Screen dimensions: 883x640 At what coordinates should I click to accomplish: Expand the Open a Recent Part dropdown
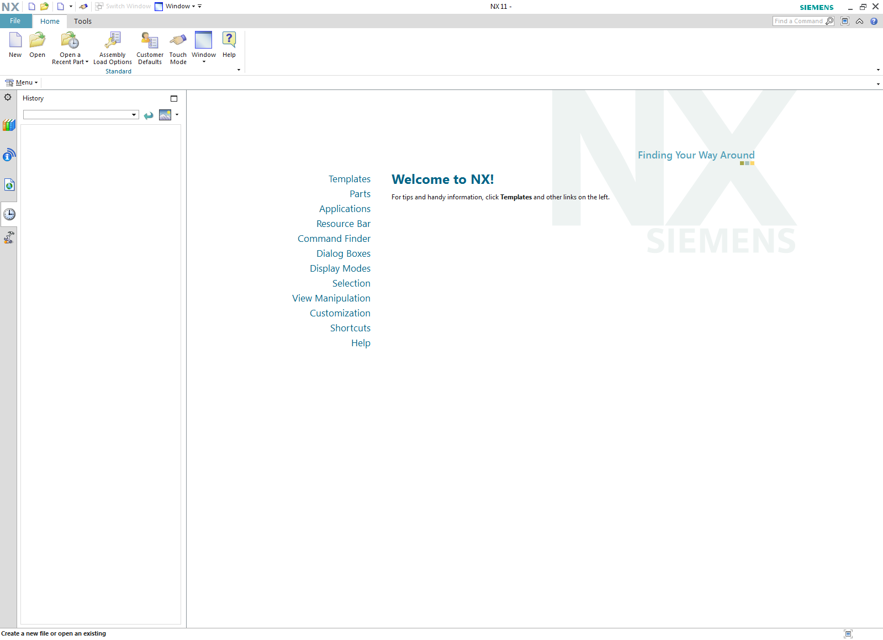point(87,62)
